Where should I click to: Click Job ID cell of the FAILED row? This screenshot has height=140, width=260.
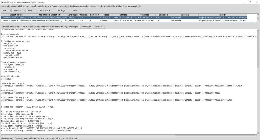222,20
